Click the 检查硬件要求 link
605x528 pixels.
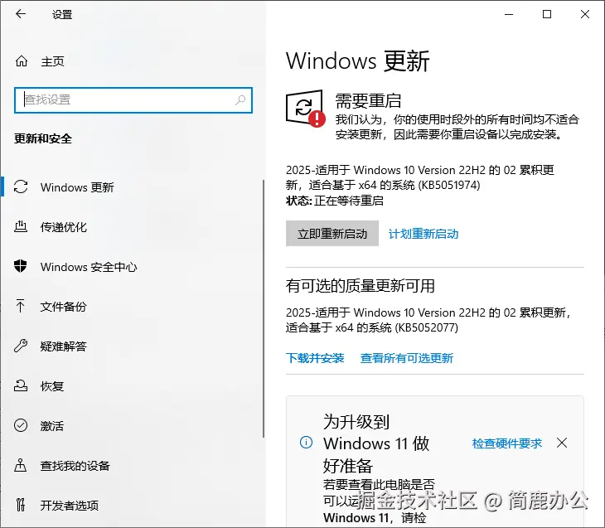(x=507, y=443)
